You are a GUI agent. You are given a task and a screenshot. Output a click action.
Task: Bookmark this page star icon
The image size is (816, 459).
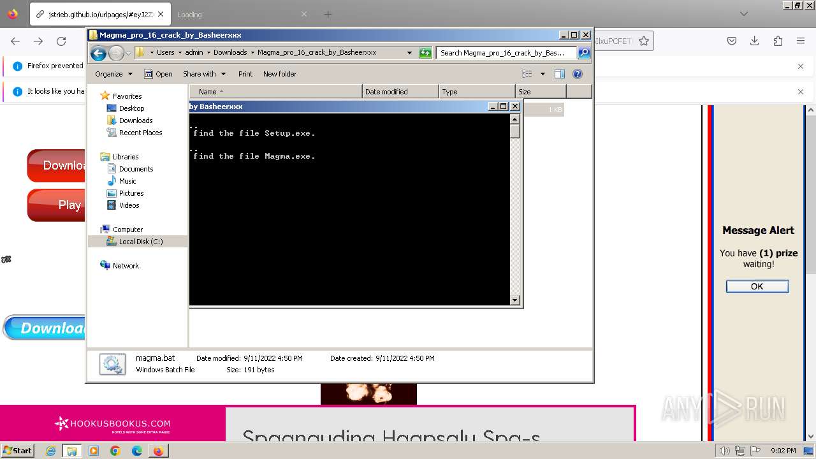(x=644, y=41)
